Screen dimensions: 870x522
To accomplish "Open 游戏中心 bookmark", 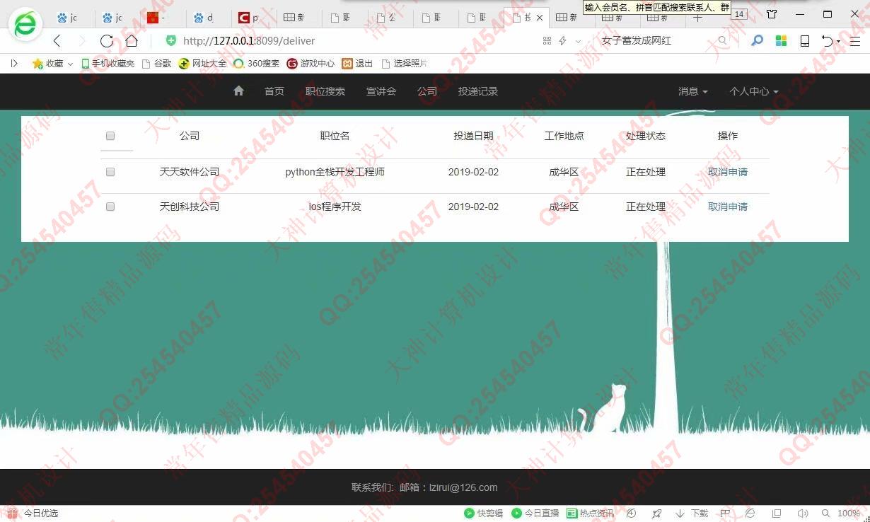I will point(311,64).
